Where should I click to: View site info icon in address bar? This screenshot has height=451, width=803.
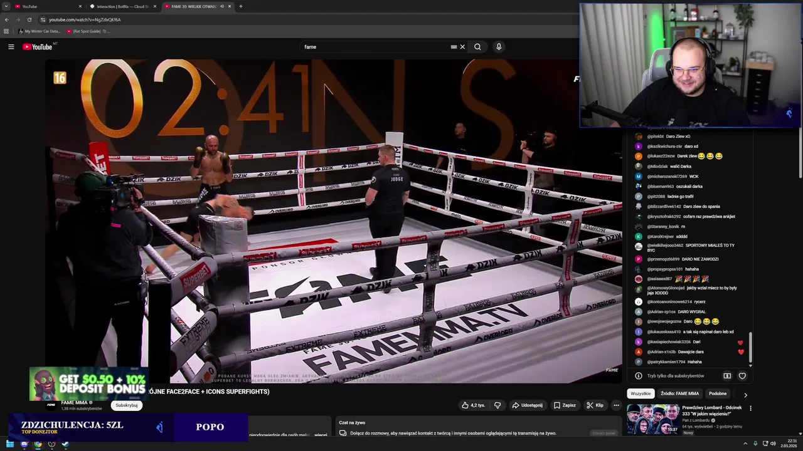pyautogui.click(x=43, y=19)
